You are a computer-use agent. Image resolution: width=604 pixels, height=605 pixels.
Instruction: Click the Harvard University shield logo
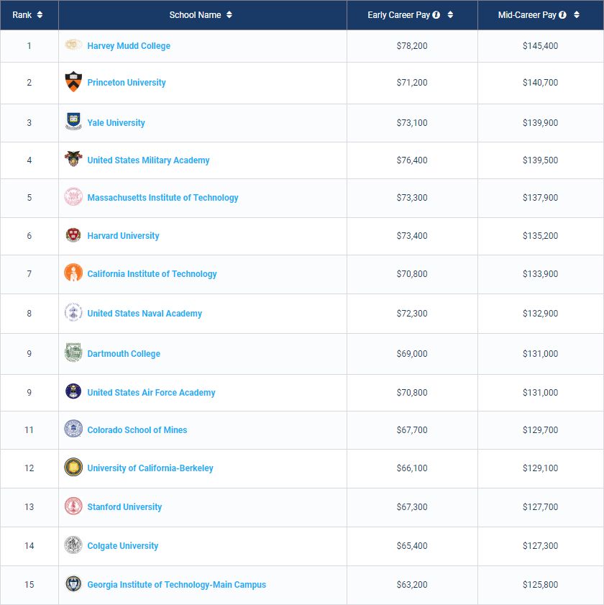pyautogui.click(x=73, y=235)
